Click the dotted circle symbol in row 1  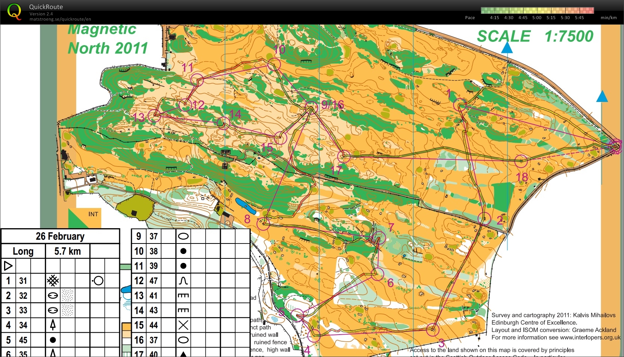pos(97,280)
